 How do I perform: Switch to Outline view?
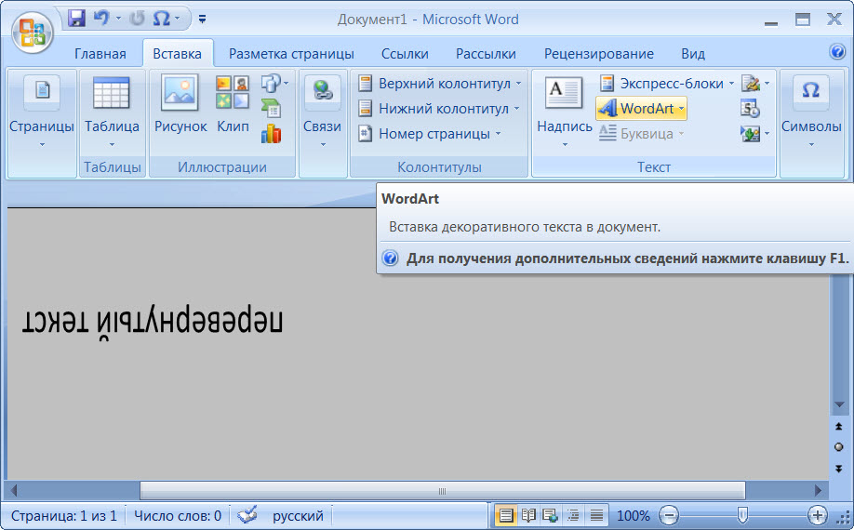point(573,515)
